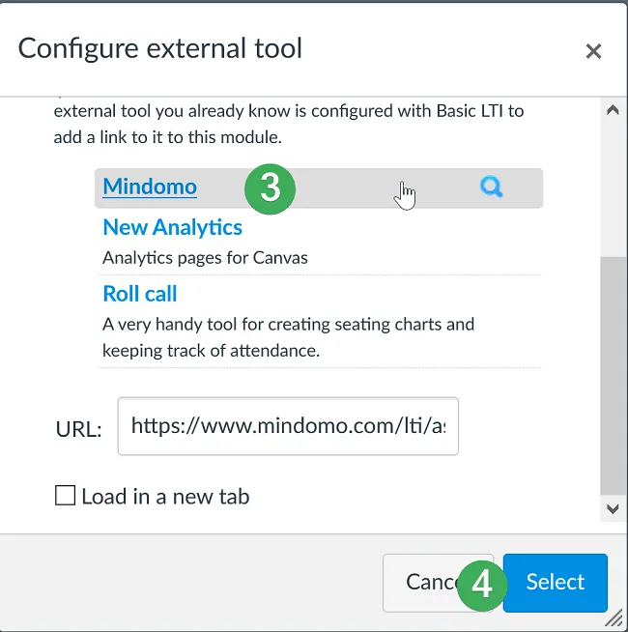Click the vertical scrollbar thumb
628x632 pixels.
(612, 377)
